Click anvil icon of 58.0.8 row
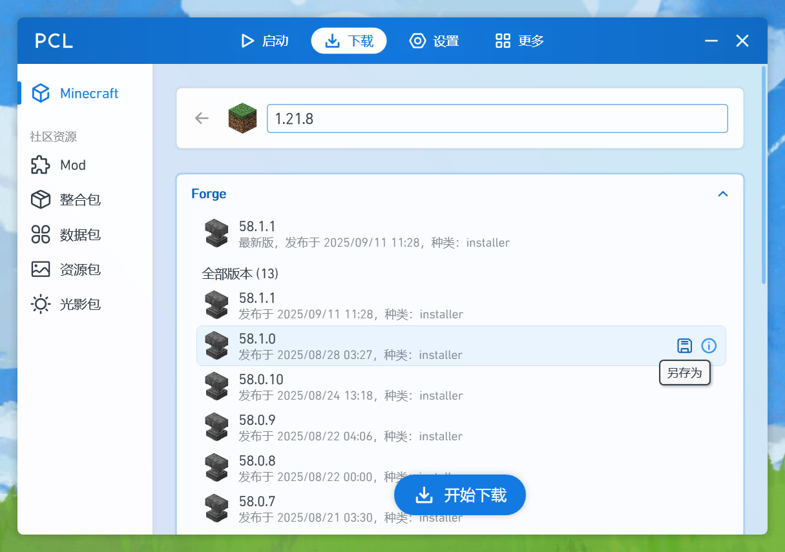 216,467
